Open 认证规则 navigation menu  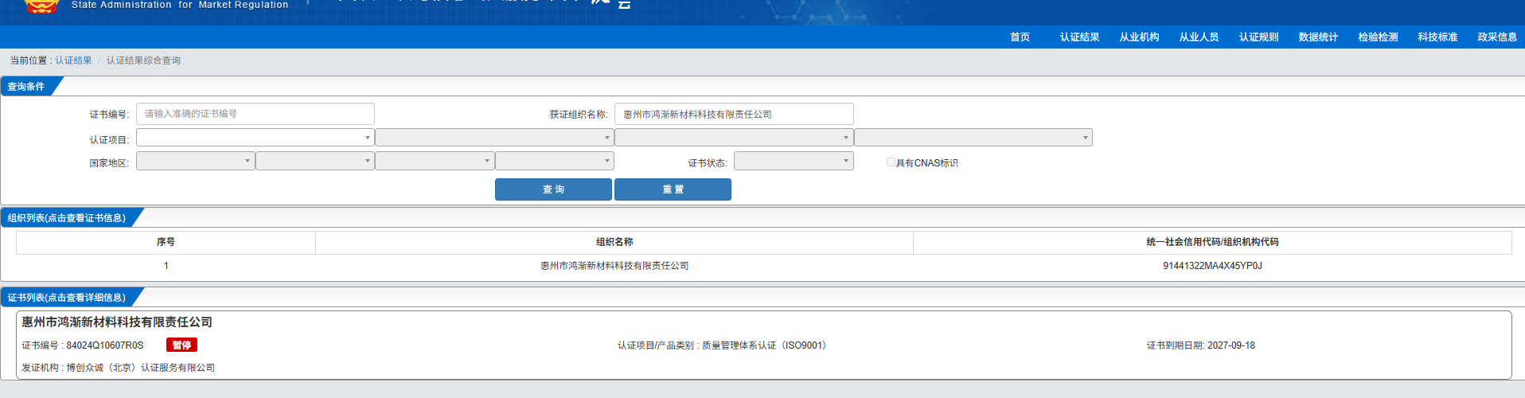tap(1258, 37)
